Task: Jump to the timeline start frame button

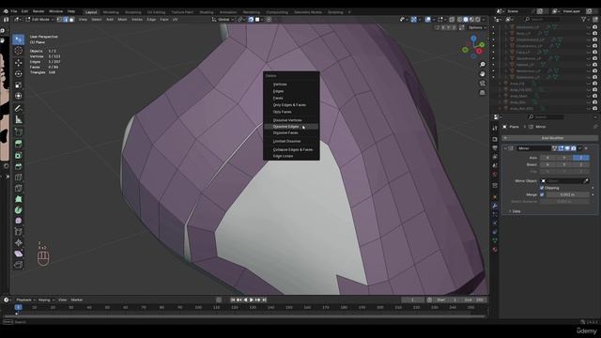Action: tap(233, 300)
